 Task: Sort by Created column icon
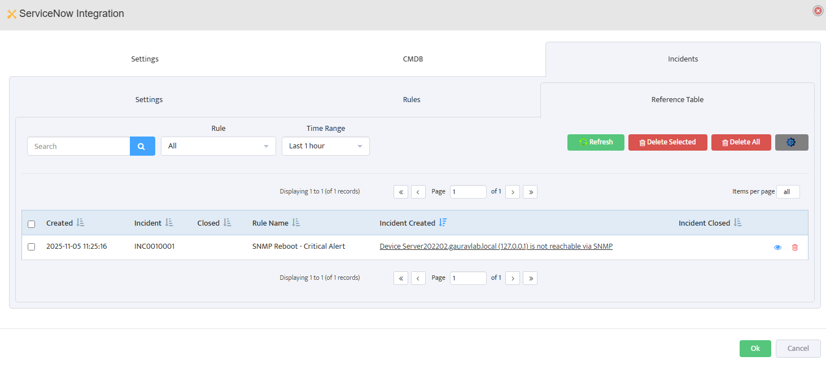[x=80, y=223]
